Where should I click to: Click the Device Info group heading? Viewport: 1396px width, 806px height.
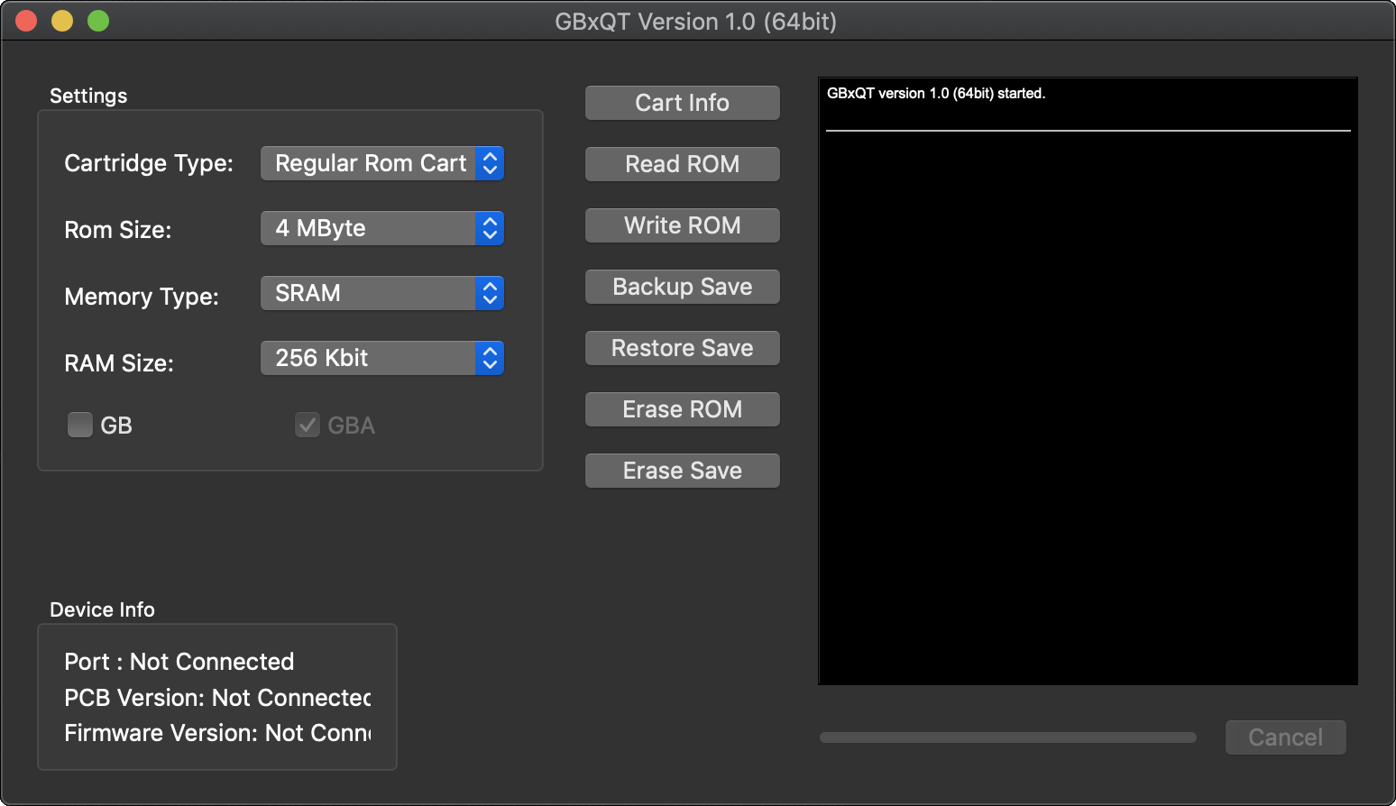[x=102, y=609]
